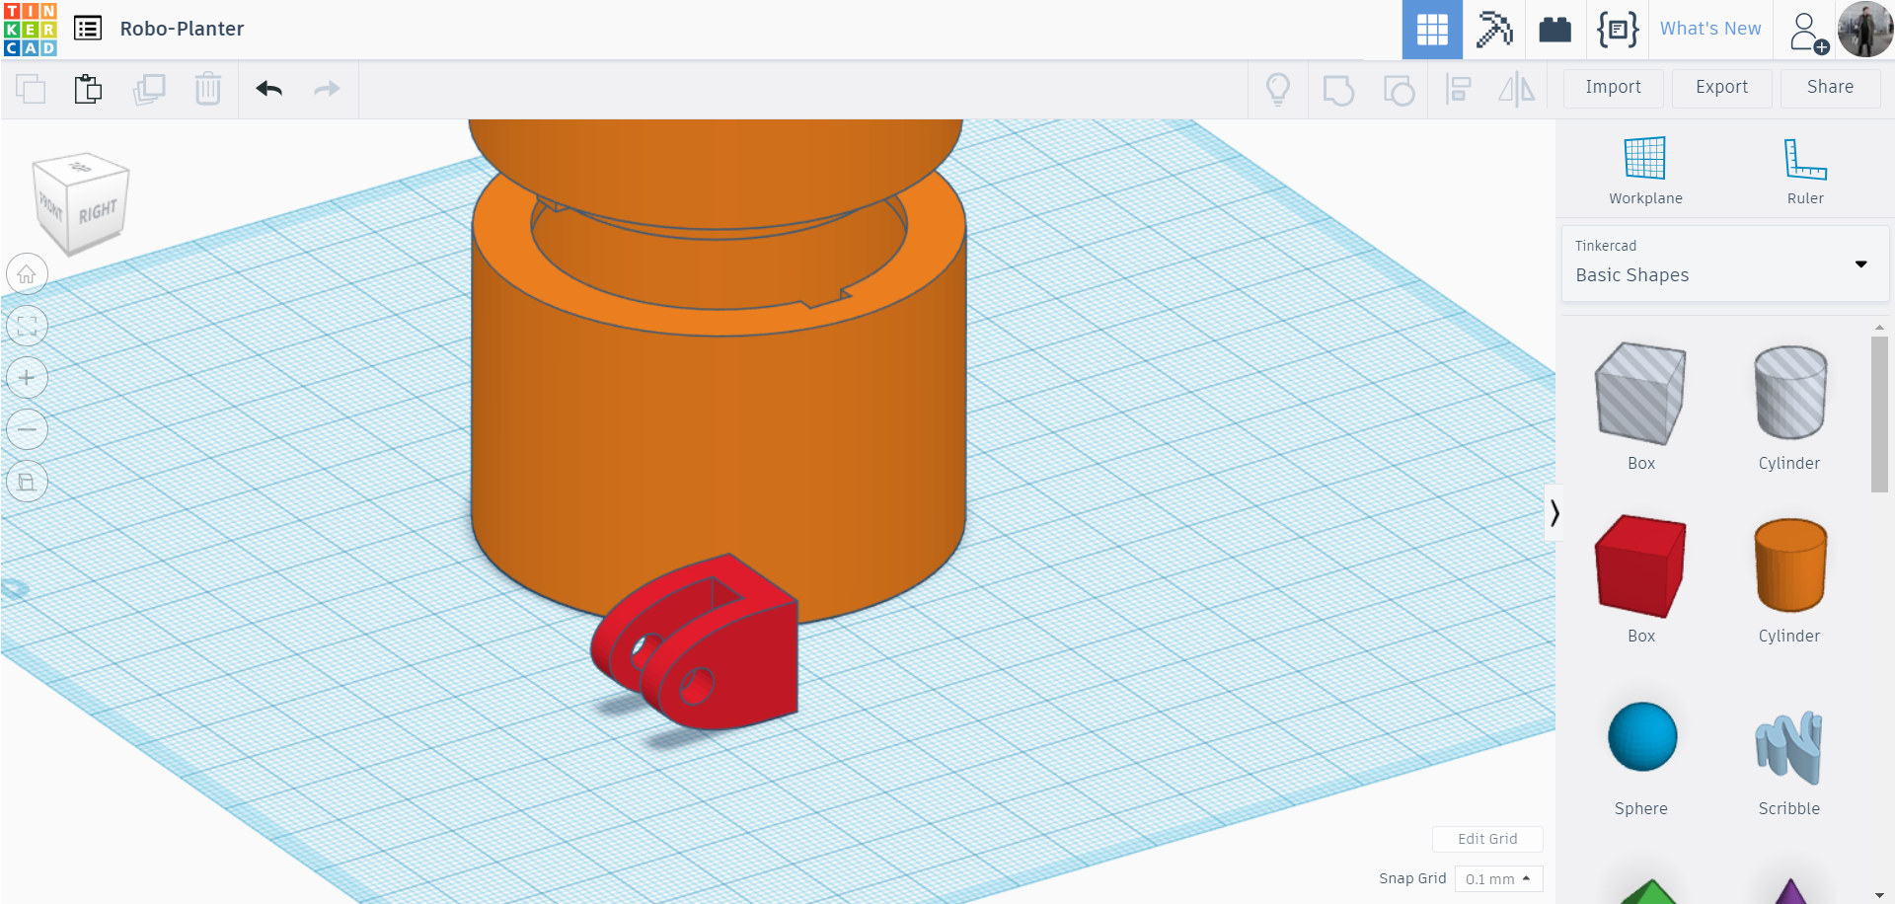Image resolution: width=1895 pixels, height=904 pixels.
Task: Open the user profile avatar
Action: pos(1865,30)
